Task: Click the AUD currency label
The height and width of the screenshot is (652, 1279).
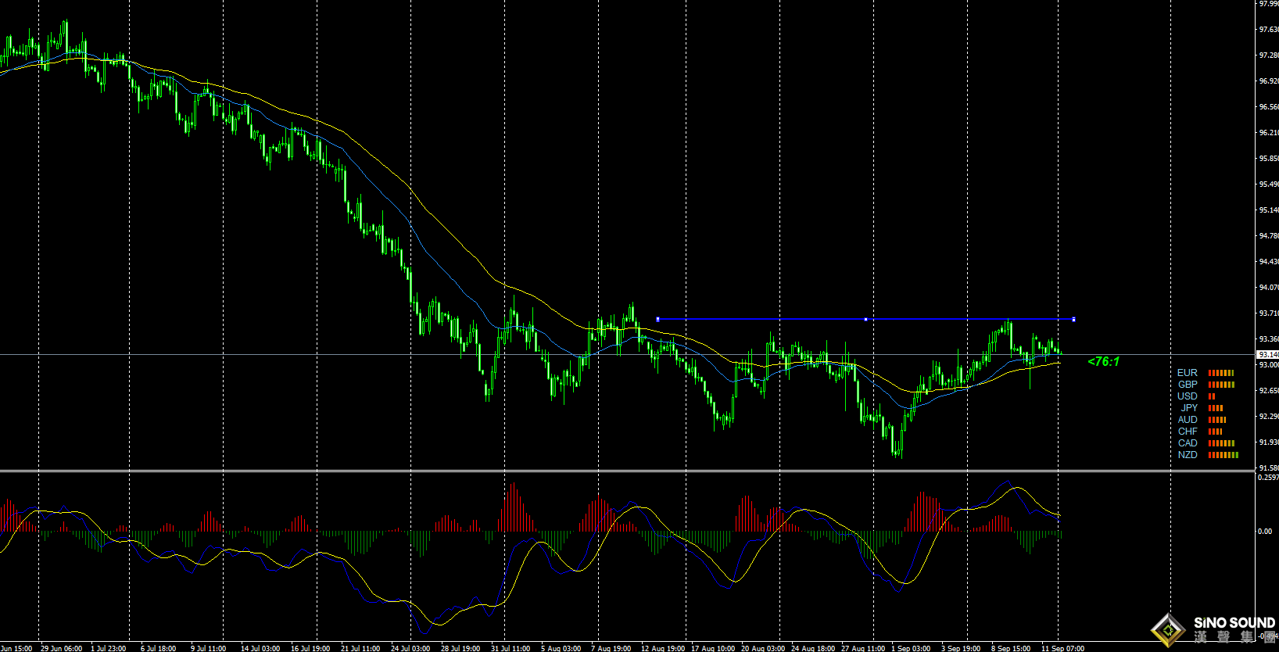Action: (1188, 420)
